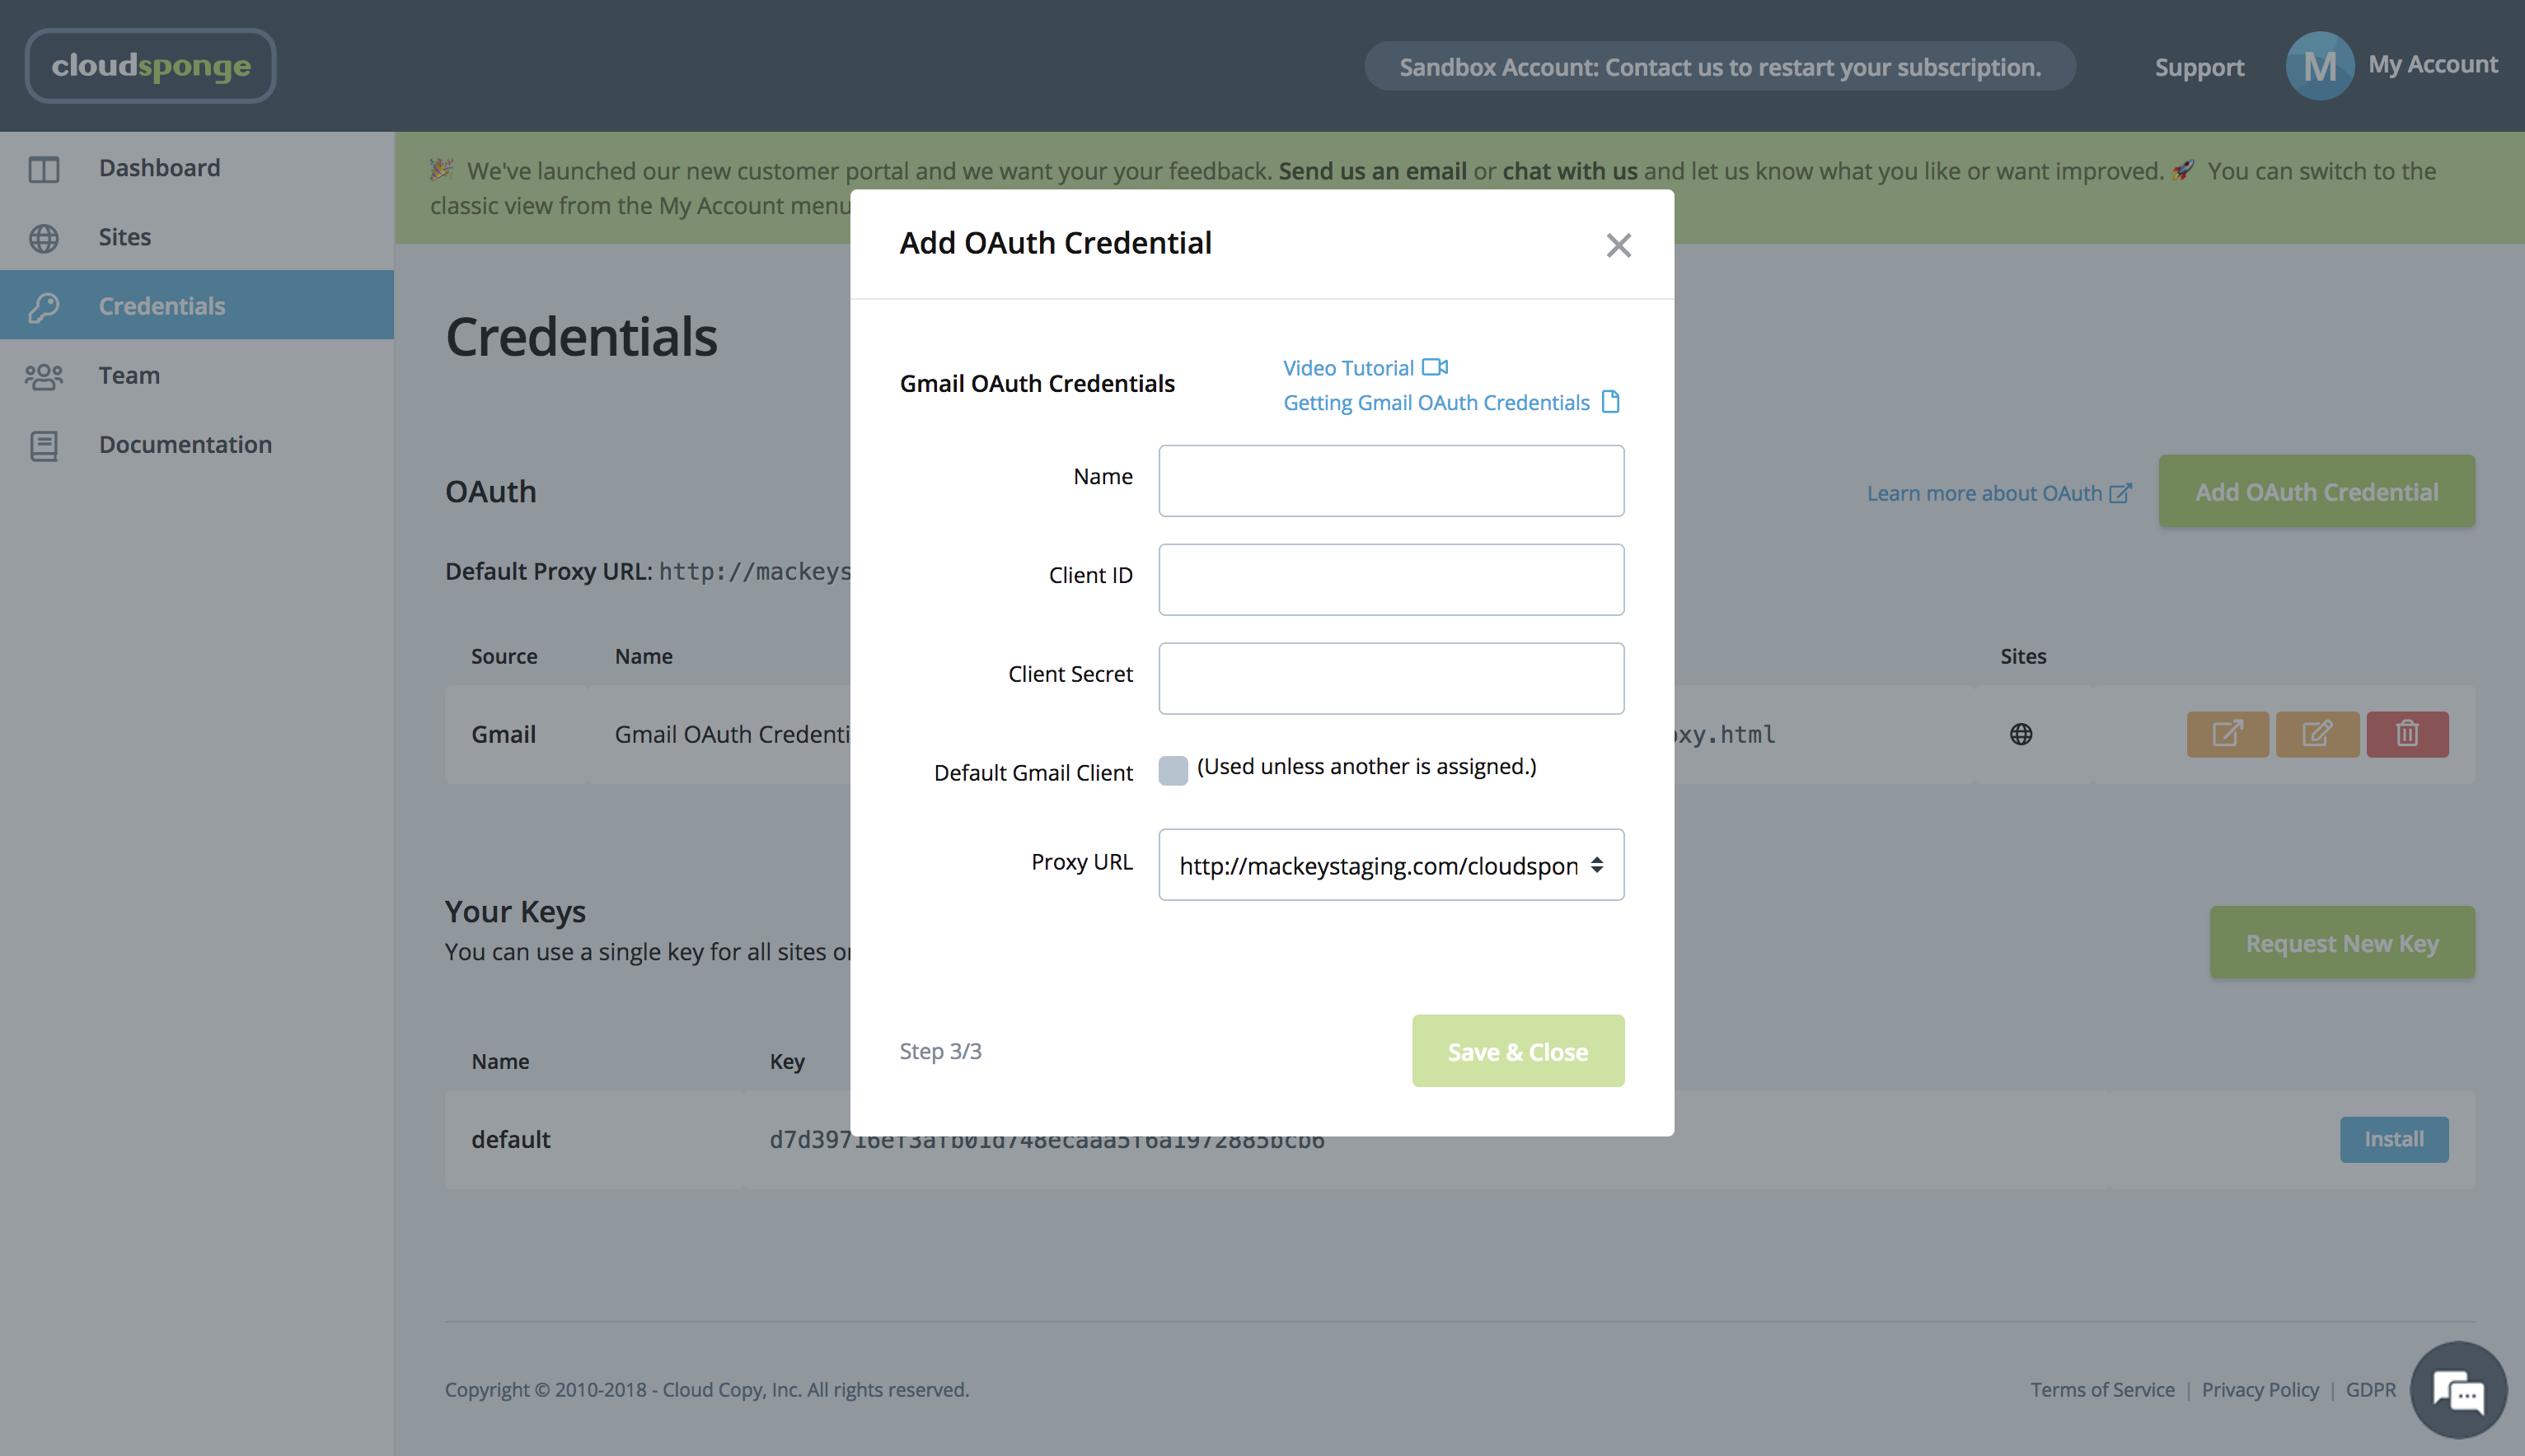Open the Team sidebar item
The image size is (2525, 1456).
[129, 375]
